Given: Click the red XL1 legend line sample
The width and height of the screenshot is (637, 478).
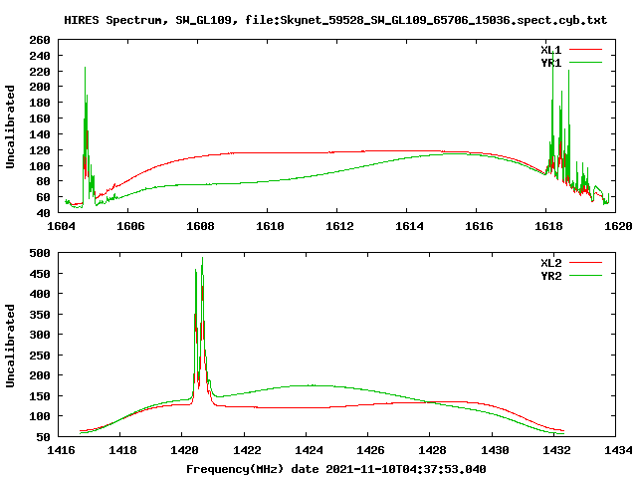Looking at the screenshot, I should pos(585,50).
